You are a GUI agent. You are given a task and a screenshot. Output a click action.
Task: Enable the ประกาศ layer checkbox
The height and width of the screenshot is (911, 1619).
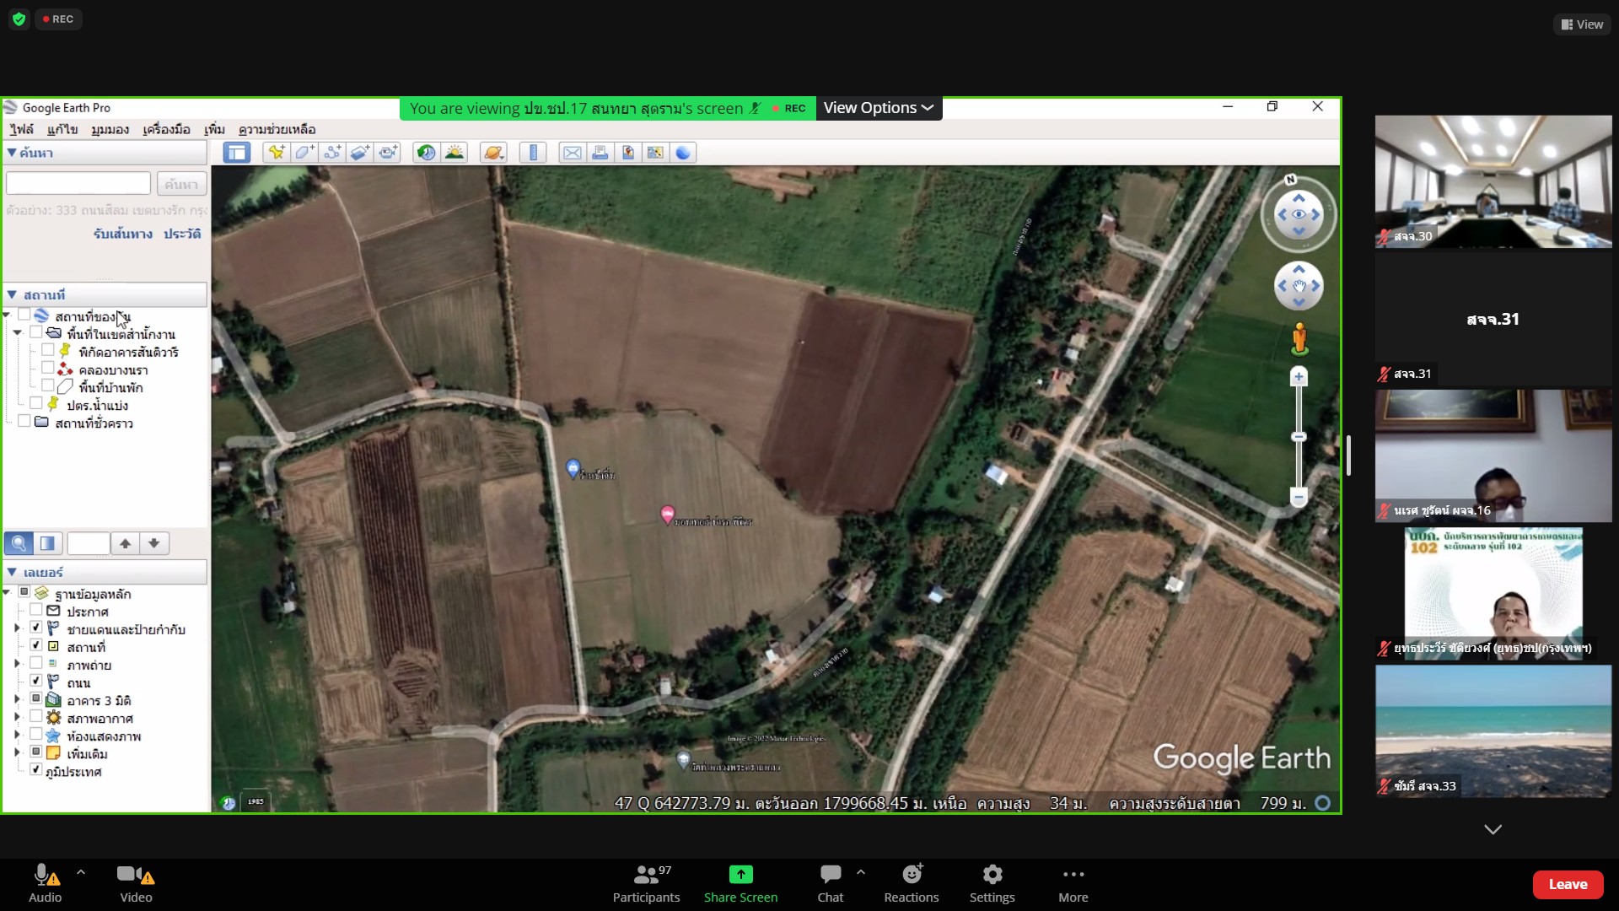[x=35, y=609]
